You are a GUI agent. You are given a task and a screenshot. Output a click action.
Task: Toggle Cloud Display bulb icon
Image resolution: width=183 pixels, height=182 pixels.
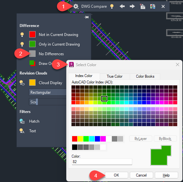pyautogui.click(x=22, y=83)
